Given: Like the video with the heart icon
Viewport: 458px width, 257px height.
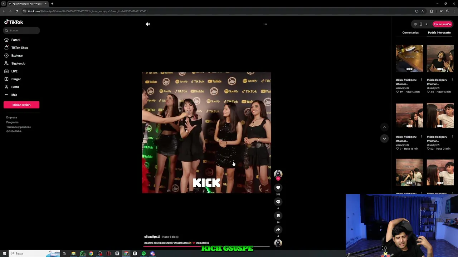Looking at the screenshot, I should (278, 187).
